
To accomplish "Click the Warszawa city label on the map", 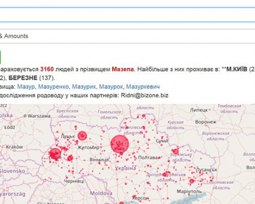I will [x=39, y=116].
